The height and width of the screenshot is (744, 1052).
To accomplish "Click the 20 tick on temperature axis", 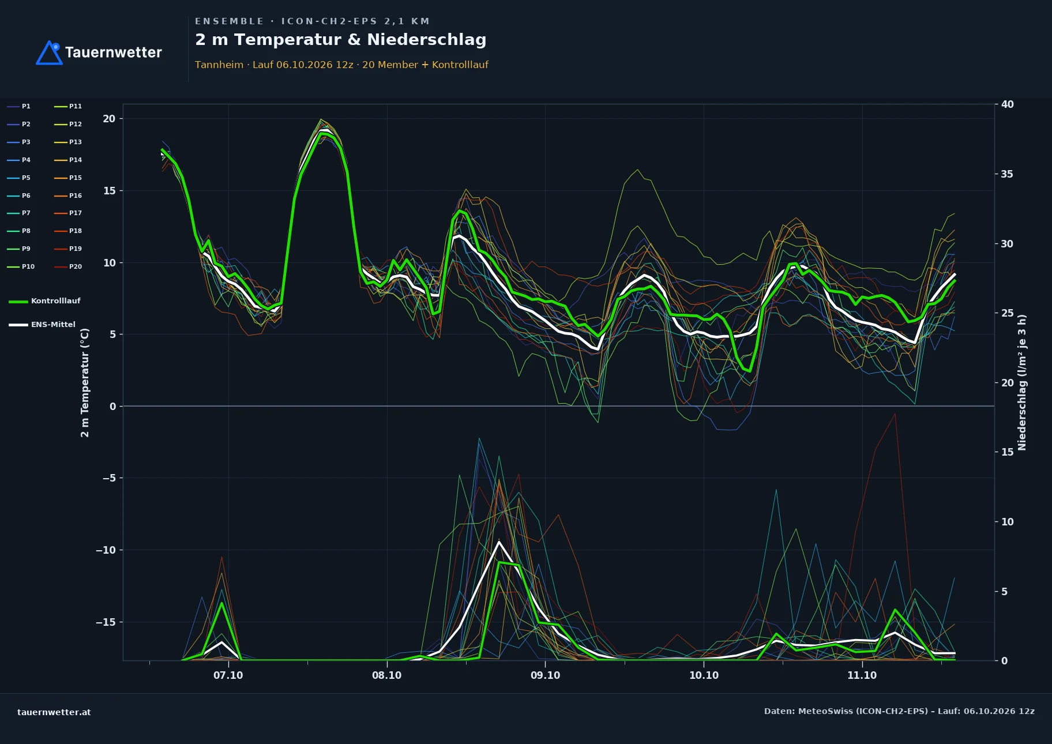I will click(x=109, y=119).
